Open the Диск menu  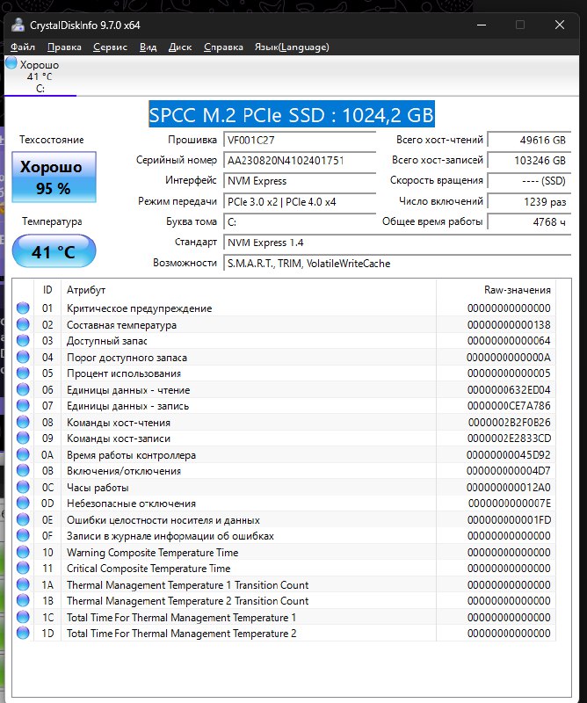point(180,47)
